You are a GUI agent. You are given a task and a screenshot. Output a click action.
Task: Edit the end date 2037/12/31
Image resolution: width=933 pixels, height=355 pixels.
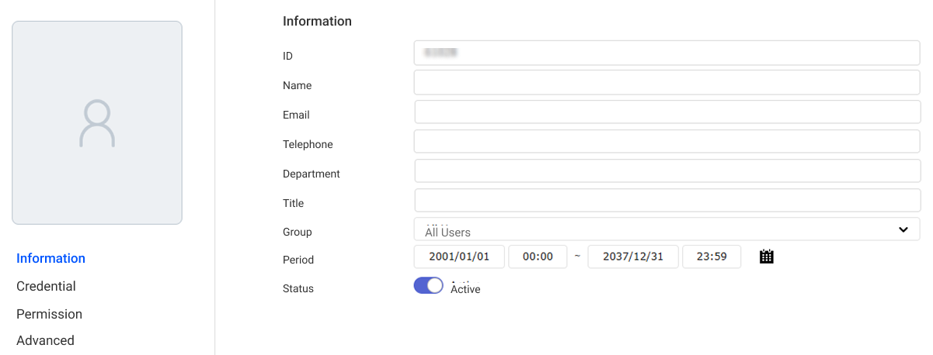tap(633, 257)
